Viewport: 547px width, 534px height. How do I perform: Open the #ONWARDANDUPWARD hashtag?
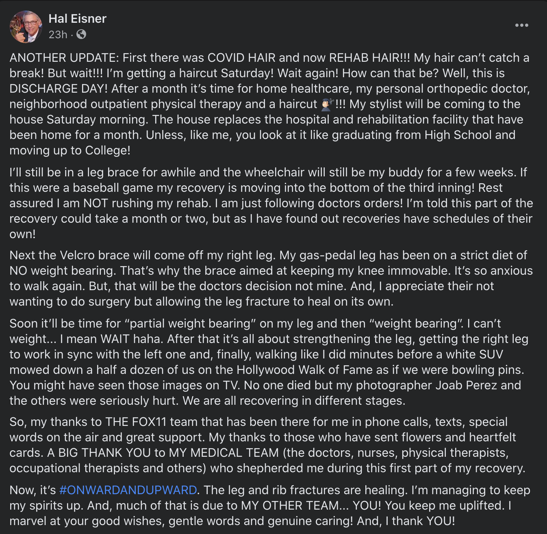point(128,490)
